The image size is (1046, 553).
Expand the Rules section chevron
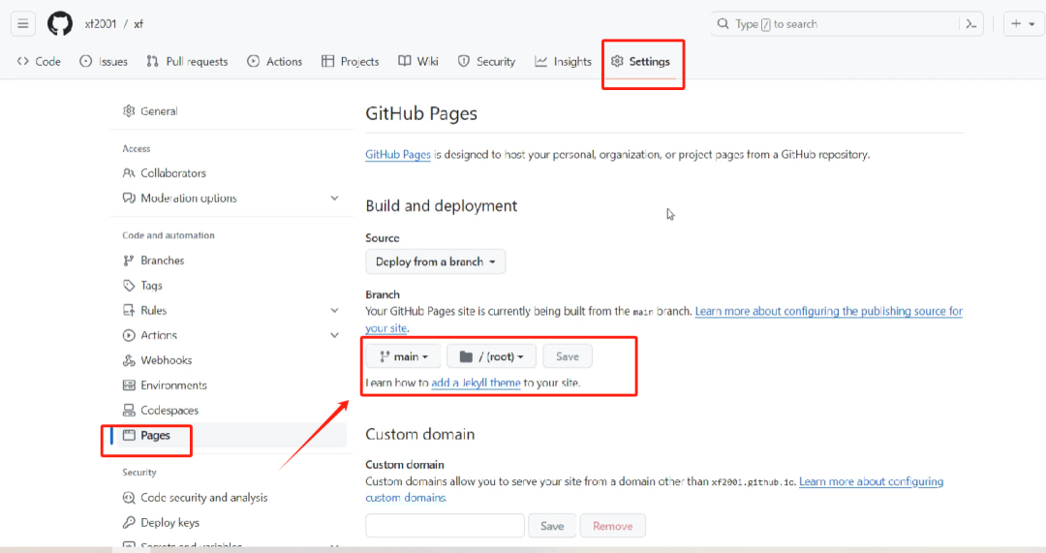(335, 310)
